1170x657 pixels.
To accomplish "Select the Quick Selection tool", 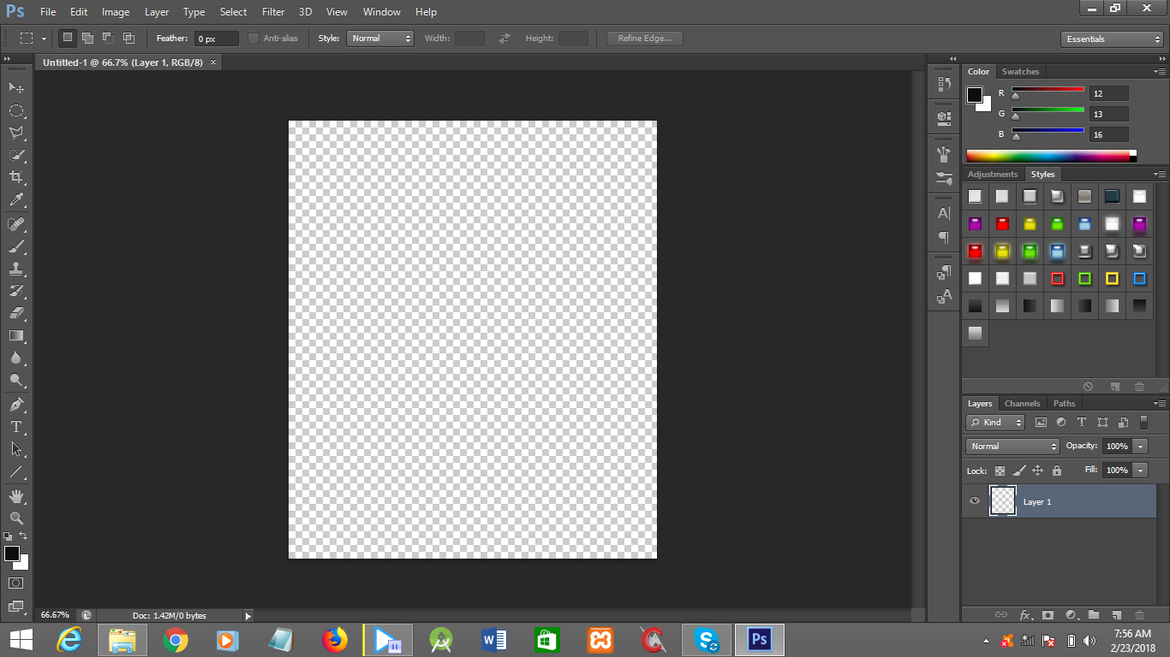I will (x=16, y=155).
